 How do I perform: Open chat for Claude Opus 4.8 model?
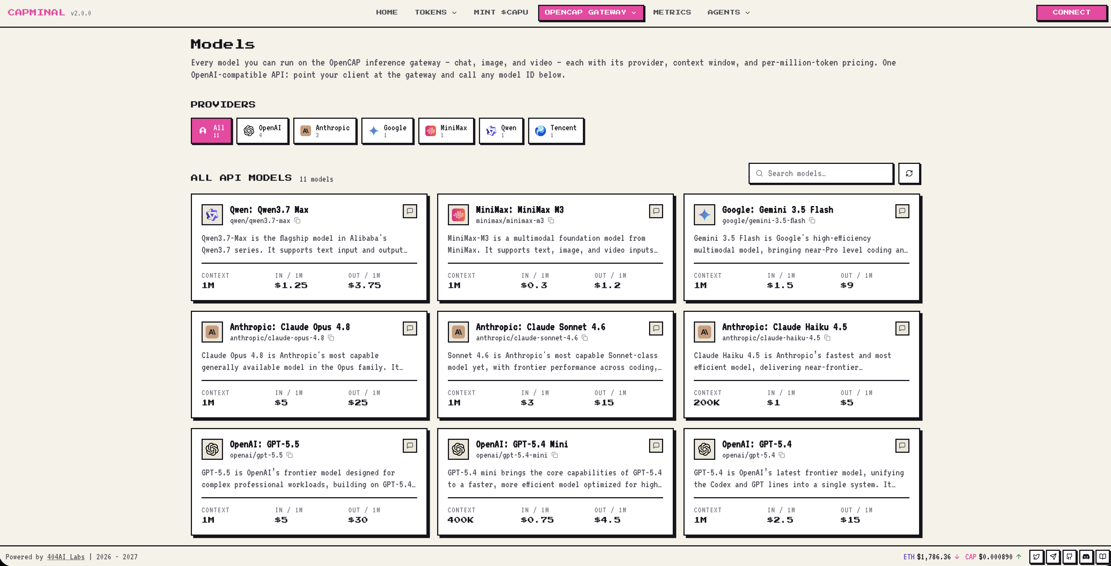pyautogui.click(x=410, y=328)
